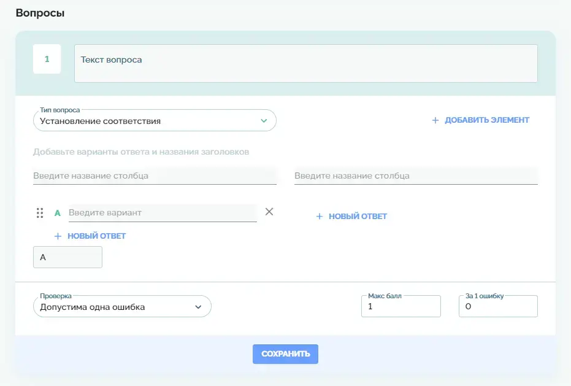Click plus icon of left НОВЫЙ ОТВЕТ
The width and height of the screenshot is (571, 386).
pos(58,236)
